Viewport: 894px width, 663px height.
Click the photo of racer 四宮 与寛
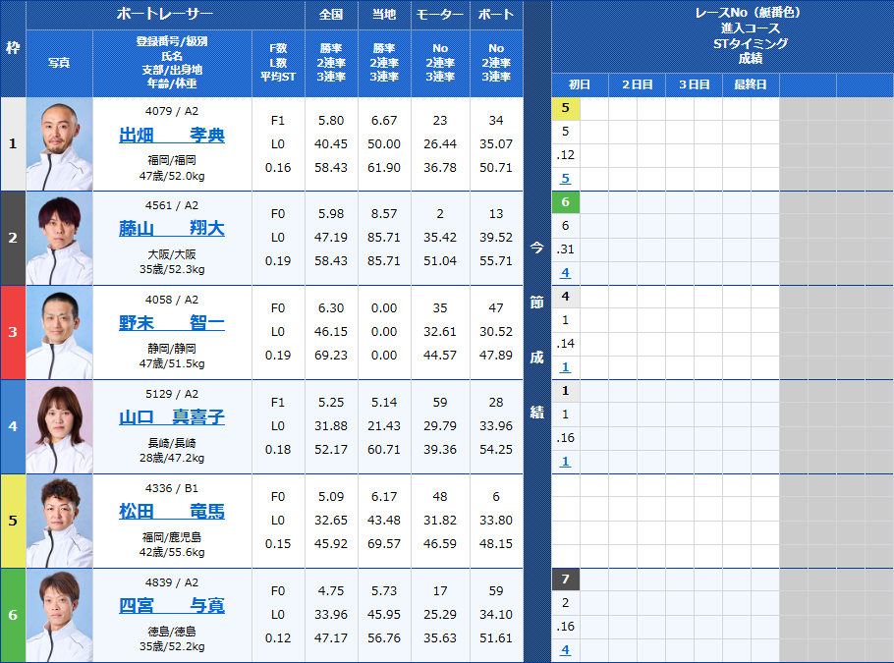click(x=59, y=612)
